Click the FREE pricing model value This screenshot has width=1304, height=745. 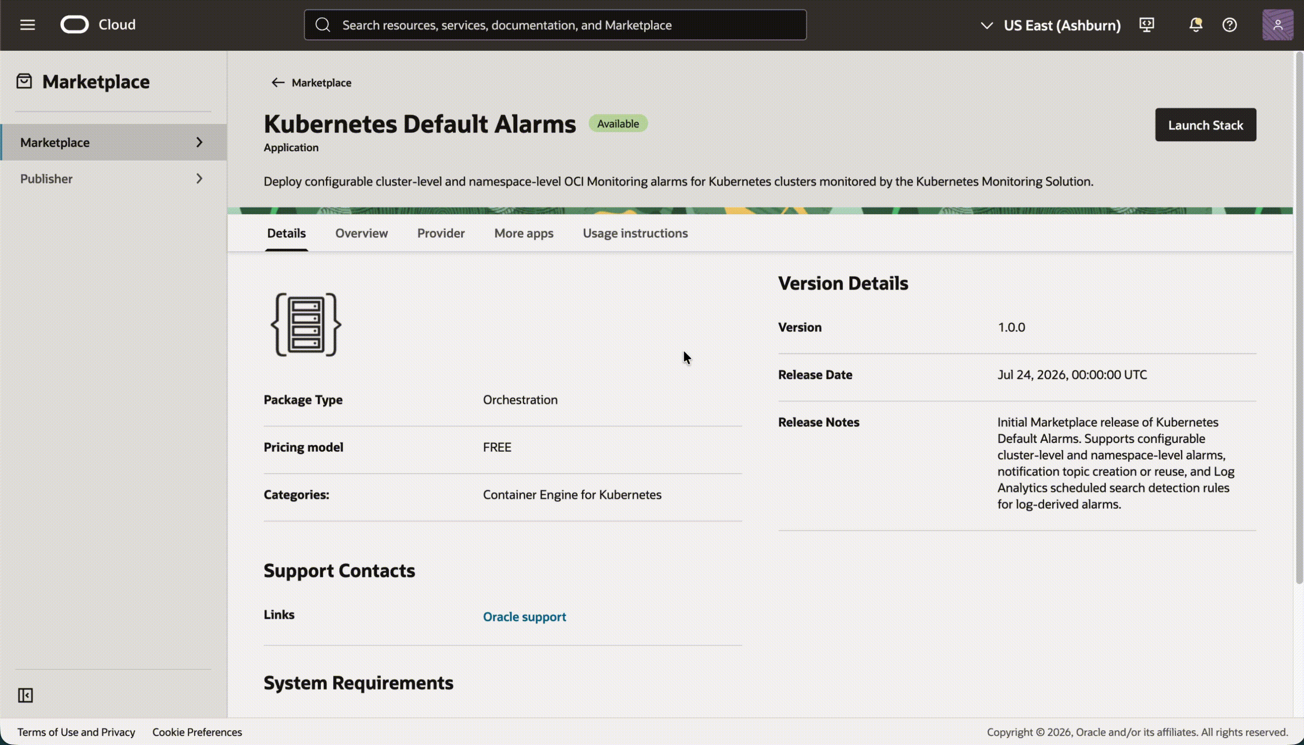497,447
